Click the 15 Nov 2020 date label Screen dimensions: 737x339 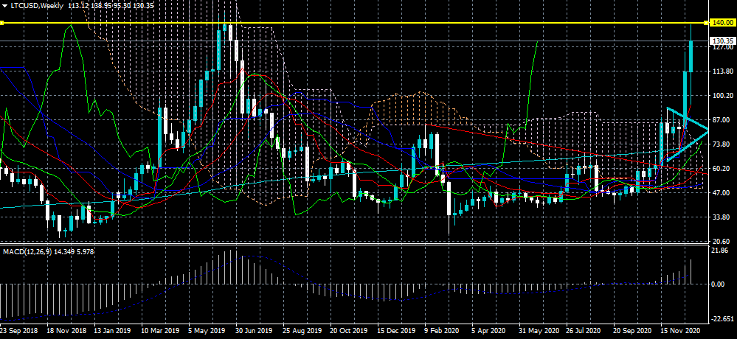click(679, 330)
